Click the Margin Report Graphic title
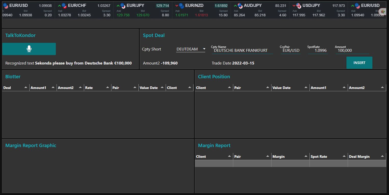 [31, 146]
